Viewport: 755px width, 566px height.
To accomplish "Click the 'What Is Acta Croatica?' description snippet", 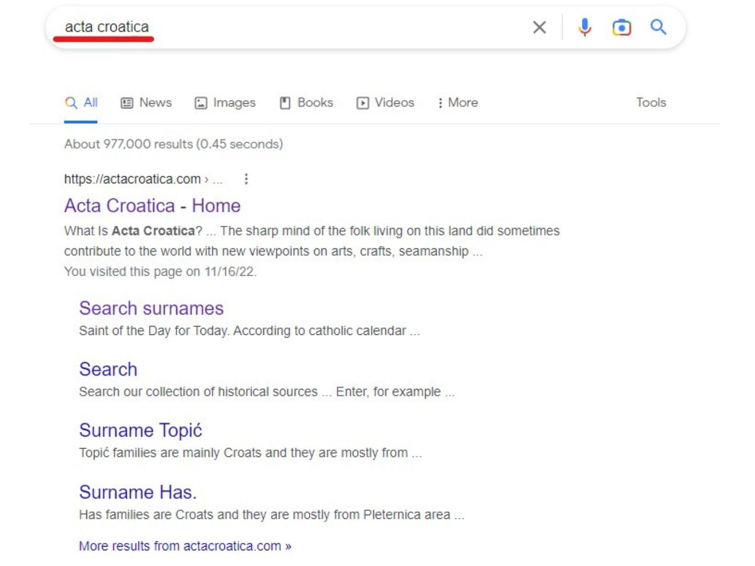I will click(312, 241).
